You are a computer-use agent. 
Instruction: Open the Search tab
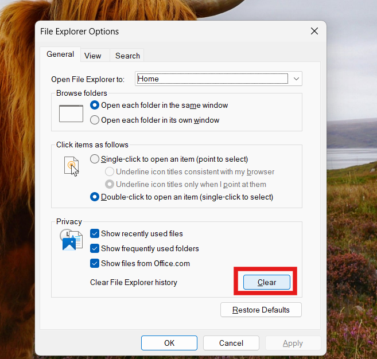point(127,56)
